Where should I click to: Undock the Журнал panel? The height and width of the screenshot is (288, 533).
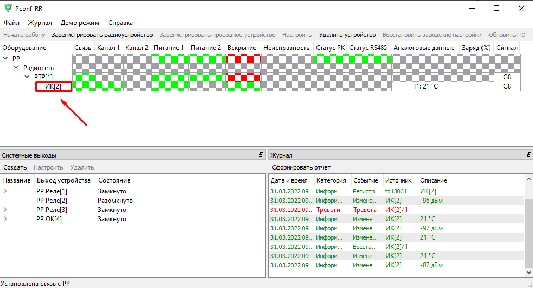(529, 155)
